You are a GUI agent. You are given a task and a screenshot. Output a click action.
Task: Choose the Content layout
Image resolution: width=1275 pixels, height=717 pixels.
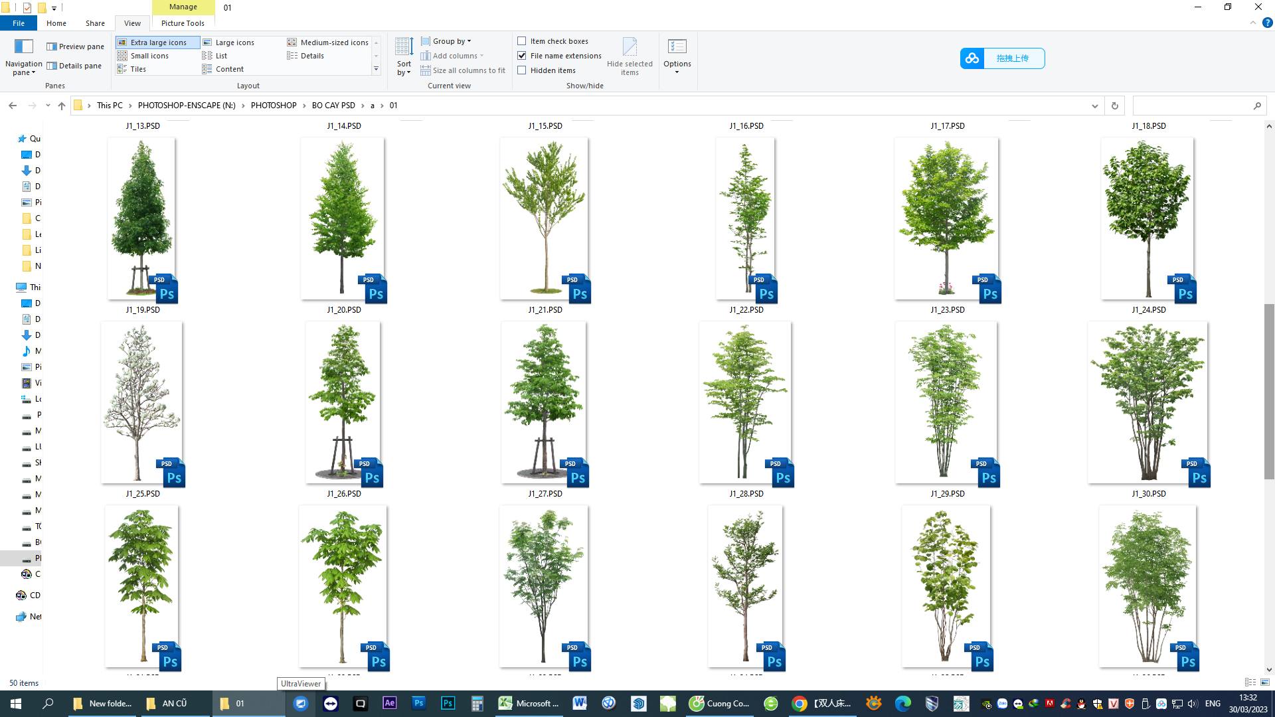tap(223, 69)
